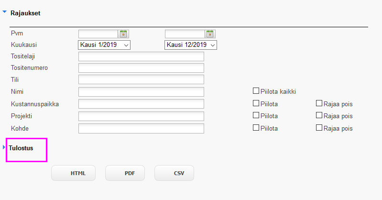Collapse the Rajaukset section arrow

pos(4,12)
